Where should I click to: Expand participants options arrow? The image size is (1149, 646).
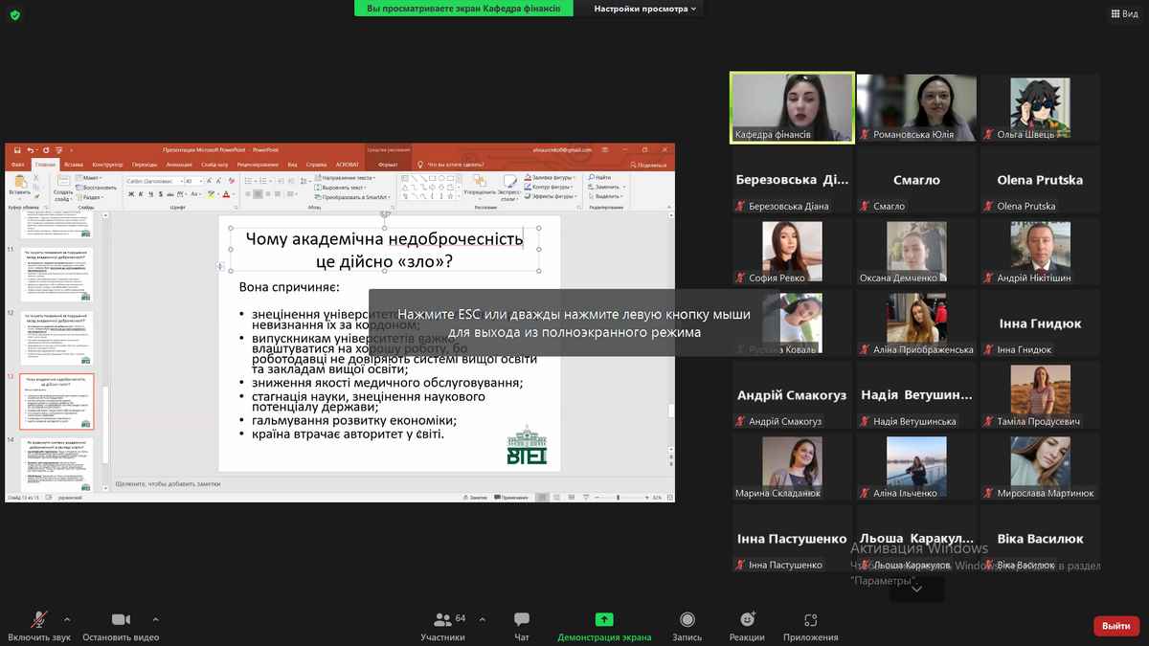point(482,618)
